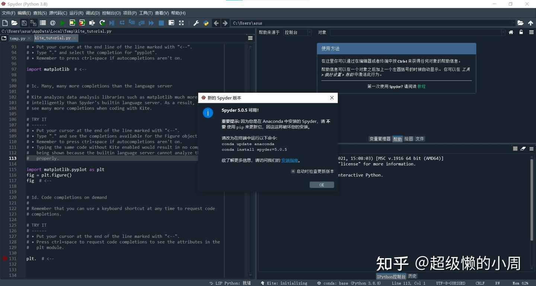Open Spyder preferences wrench icon
This screenshot has width=536, height=286.
click(196, 23)
